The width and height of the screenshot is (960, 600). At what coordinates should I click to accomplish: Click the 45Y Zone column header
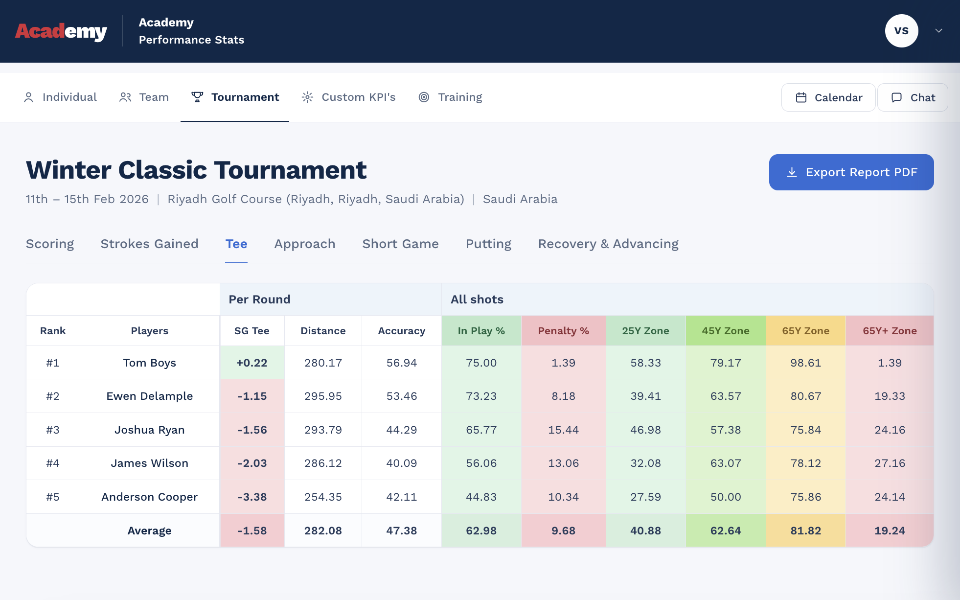click(726, 331)
